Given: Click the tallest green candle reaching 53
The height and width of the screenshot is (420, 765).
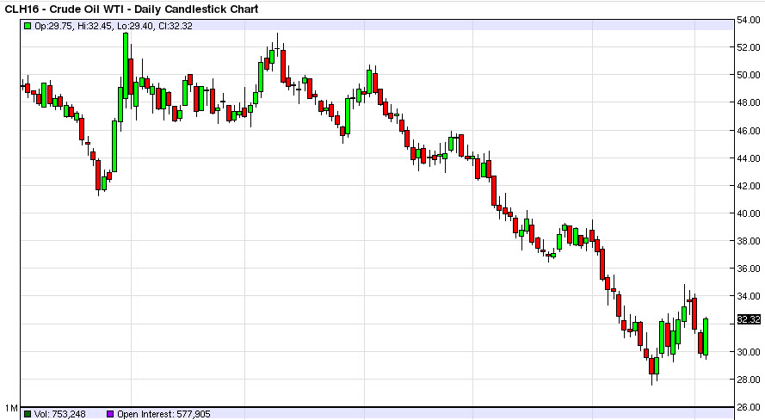Looking at the screenshot, I should click(x=126, y=66).
